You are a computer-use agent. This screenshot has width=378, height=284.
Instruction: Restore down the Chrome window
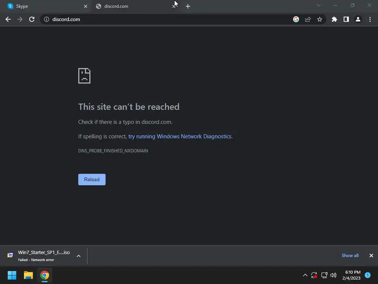click(x=353, y=5)
